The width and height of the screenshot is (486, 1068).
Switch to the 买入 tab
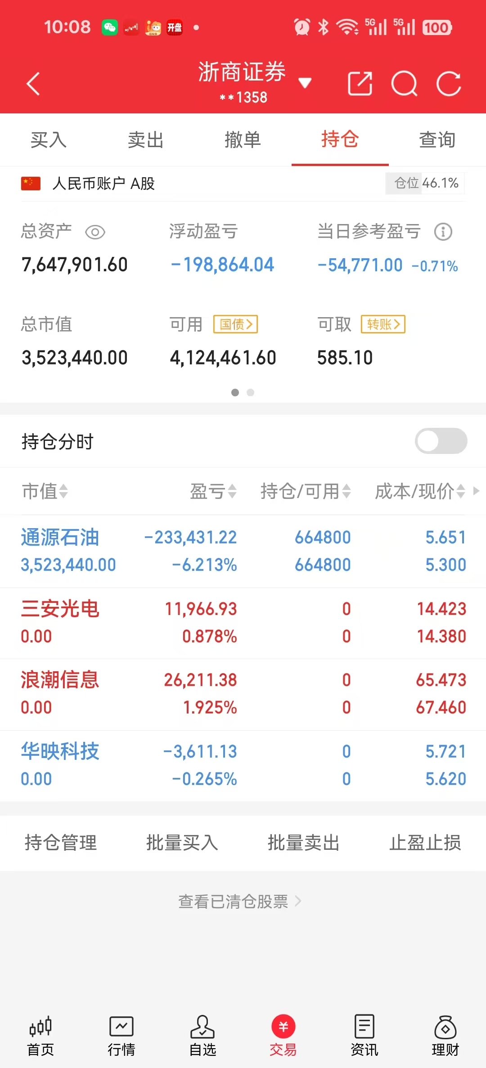pos(49,140)
